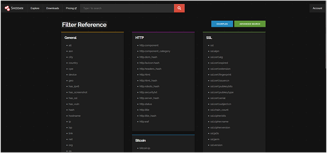Select the "ssl.cert.serial" filter
This screenshot has width=327, height=153.
pyautogui.click(x=218, y=98)
